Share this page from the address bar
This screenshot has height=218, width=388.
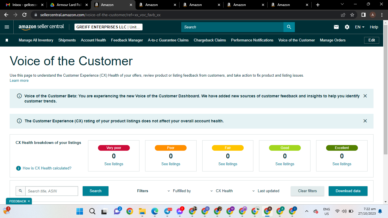tap(343, 15)
